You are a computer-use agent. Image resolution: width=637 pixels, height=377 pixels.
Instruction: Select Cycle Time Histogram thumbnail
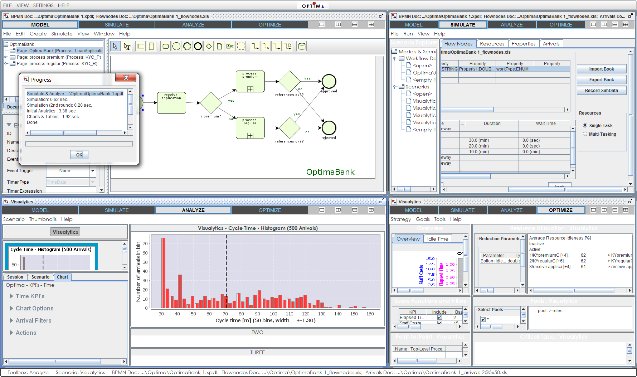pos(51,257)
